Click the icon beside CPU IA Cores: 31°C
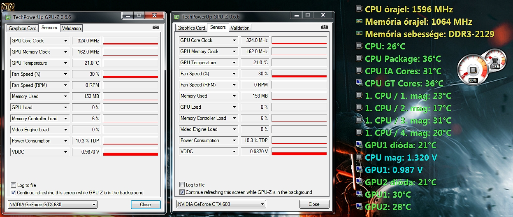513x217 pixels. tap(359, 71)
